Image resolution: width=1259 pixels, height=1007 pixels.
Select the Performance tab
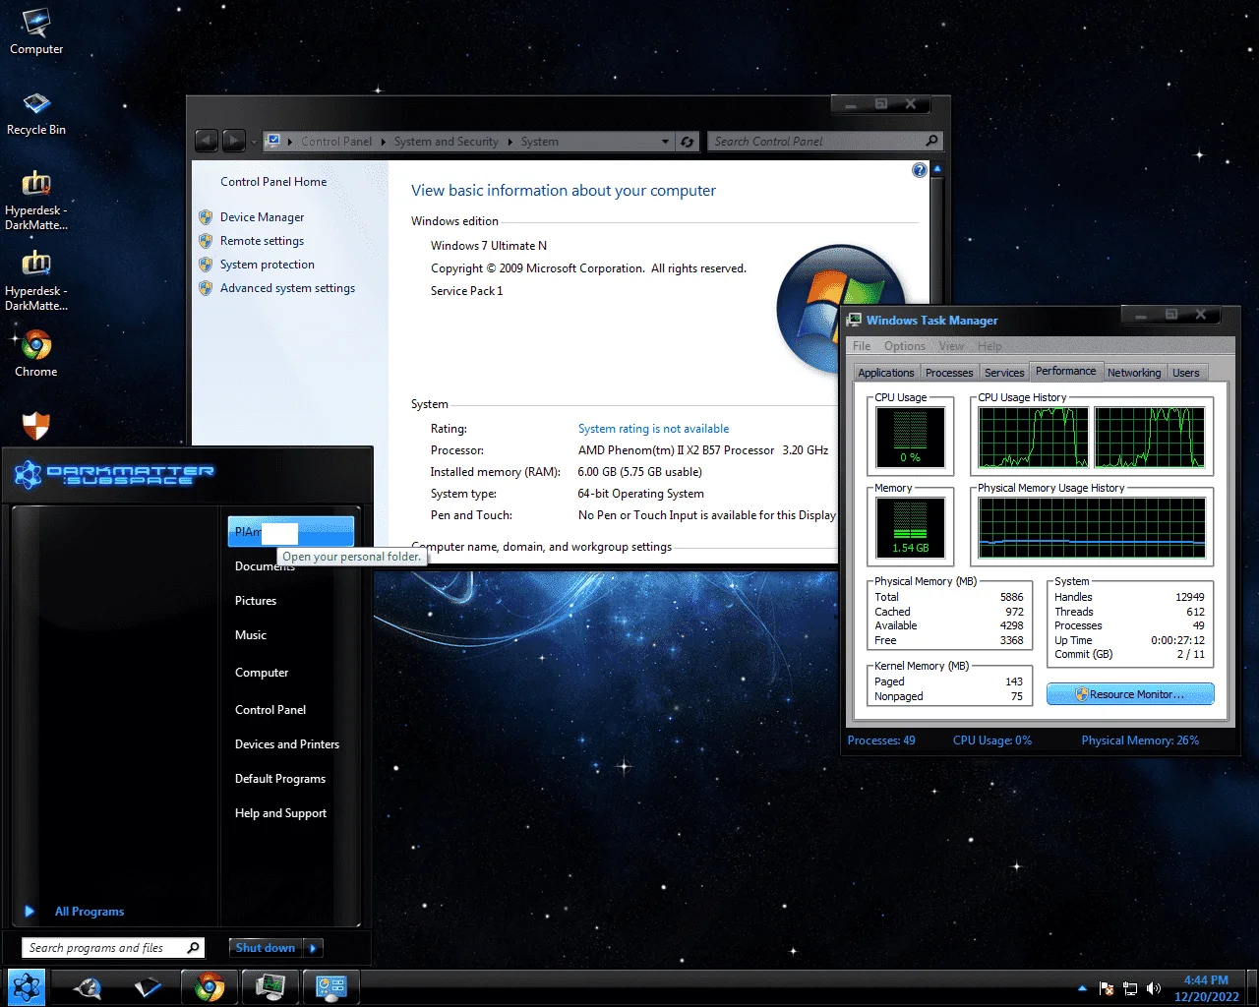click(1065, 371)
